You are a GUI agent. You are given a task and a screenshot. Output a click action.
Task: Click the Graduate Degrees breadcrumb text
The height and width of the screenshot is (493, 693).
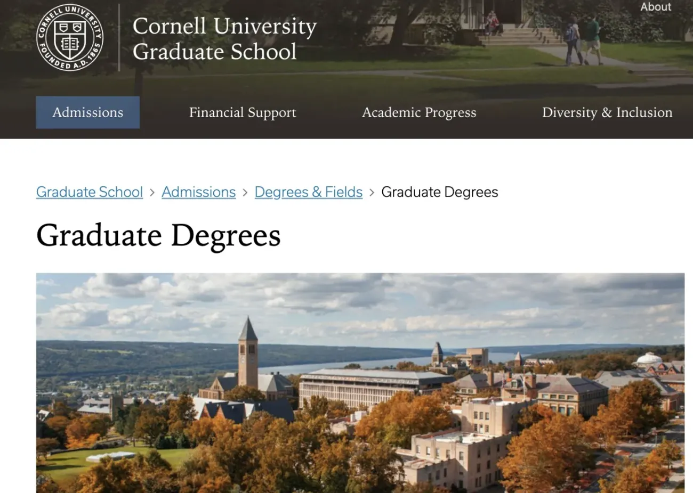coord(440,192)
